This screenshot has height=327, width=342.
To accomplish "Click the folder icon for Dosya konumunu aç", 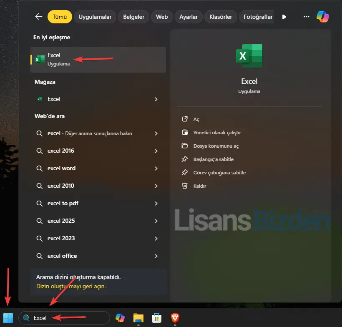I will point(185,146).
